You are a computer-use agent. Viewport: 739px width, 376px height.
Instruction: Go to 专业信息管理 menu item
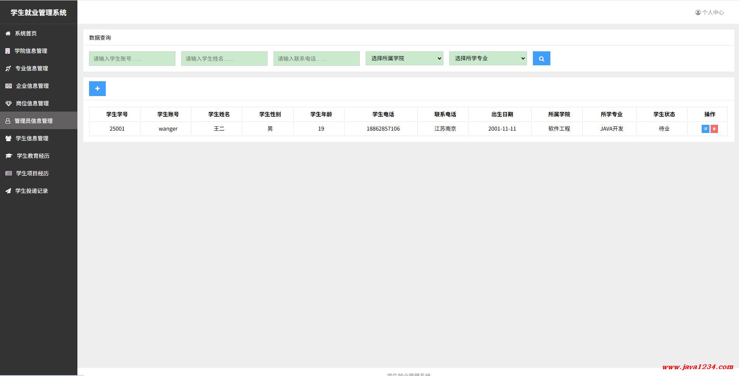[32, 68]
